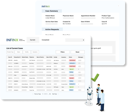The image size is (128, 112).
Task: Select physician Ajay Ramesh in the table
Action: coord(32,72)
